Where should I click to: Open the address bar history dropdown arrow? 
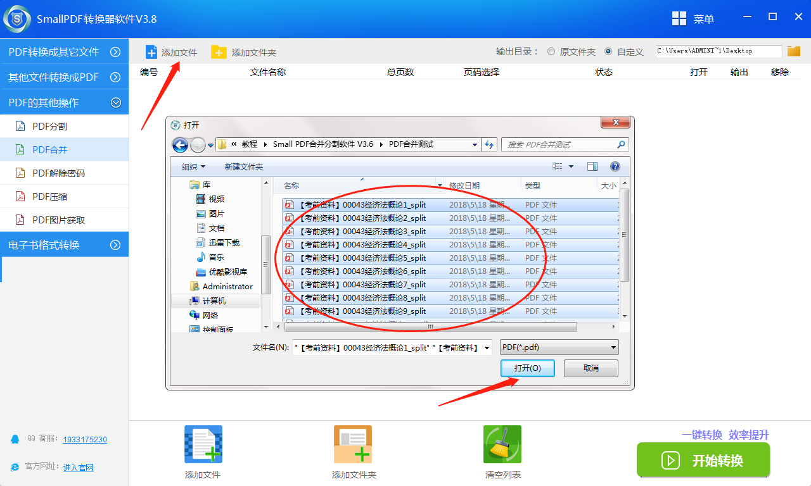pos(475,144)
